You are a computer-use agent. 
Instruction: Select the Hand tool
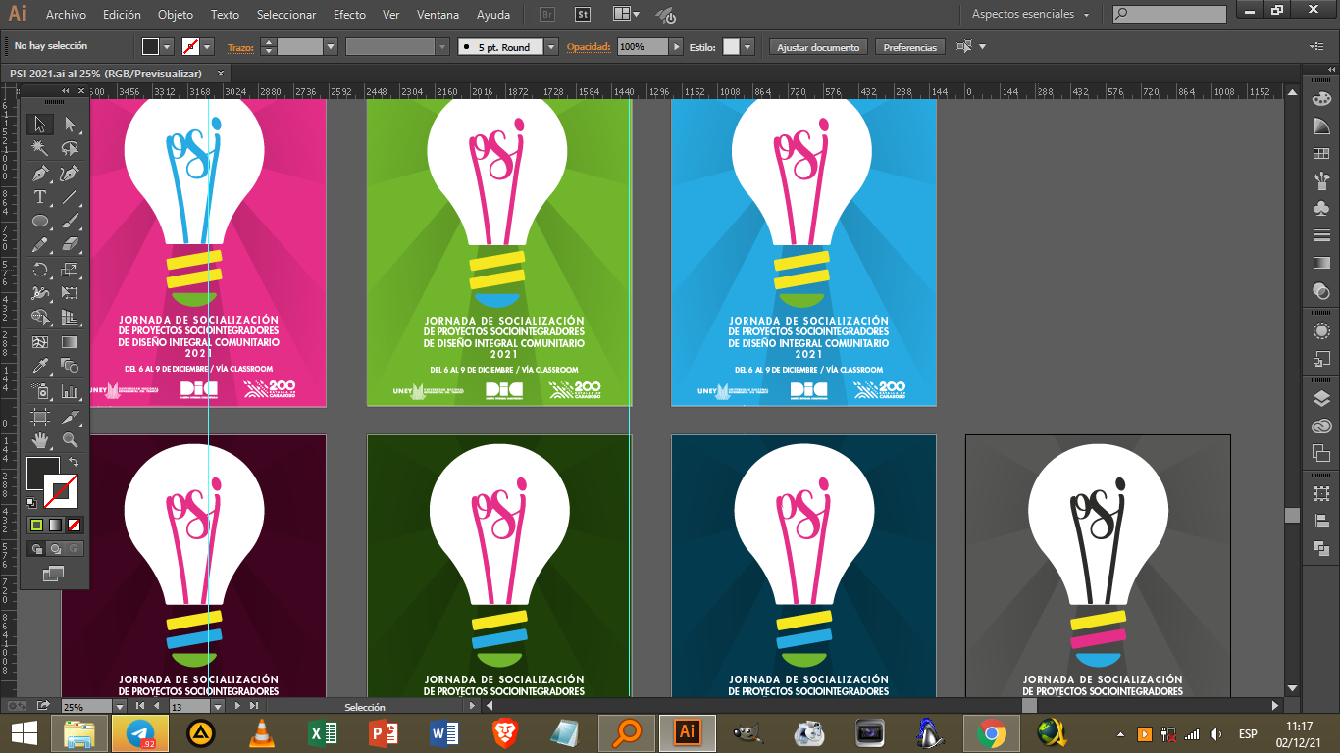[40, 440]
